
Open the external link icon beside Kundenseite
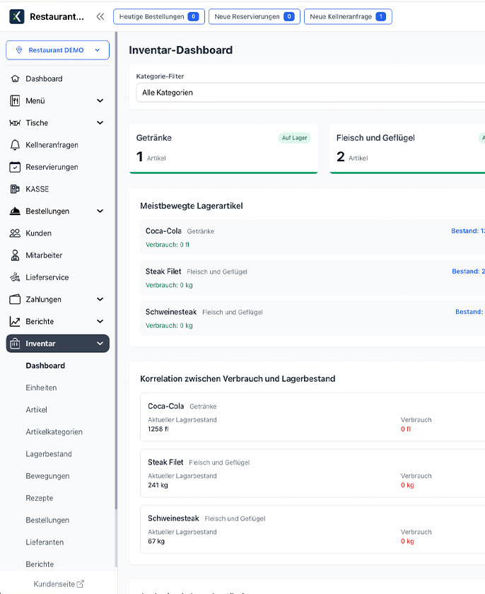tap(80, 583)
